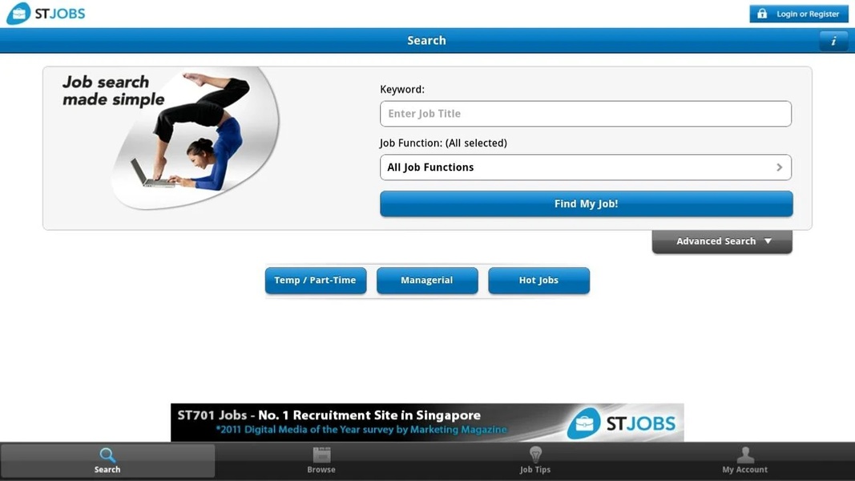Click the STJobs logo in header
Viewport: 855px width, 481px height.
pos(46,14)
